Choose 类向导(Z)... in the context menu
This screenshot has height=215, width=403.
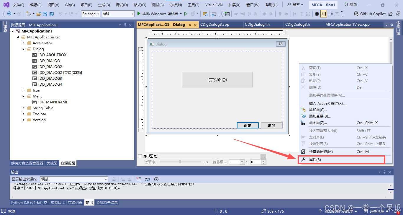345,123
